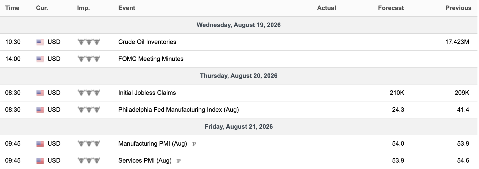479x169 pixels.
Task: Click the Actual column header
Action: pos(326,8)
